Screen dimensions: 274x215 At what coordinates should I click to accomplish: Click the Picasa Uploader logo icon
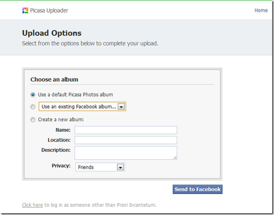click(x=25, y=10)
